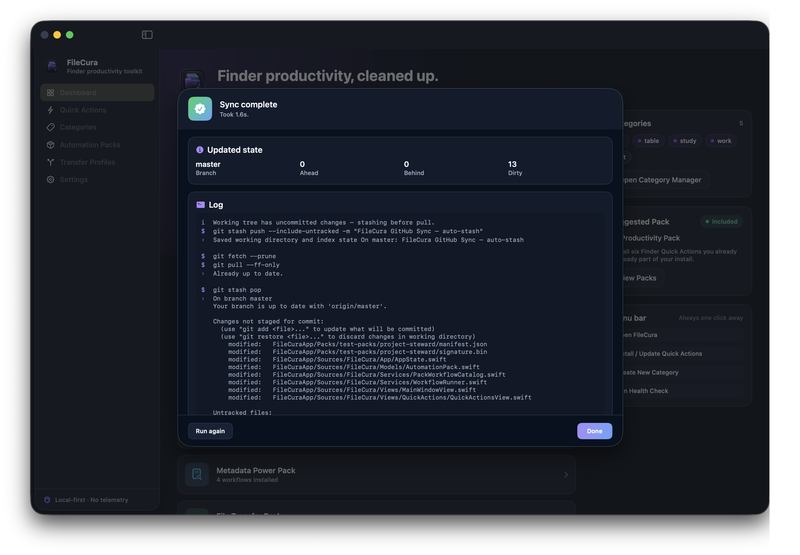Click the Behind count label

414,173
